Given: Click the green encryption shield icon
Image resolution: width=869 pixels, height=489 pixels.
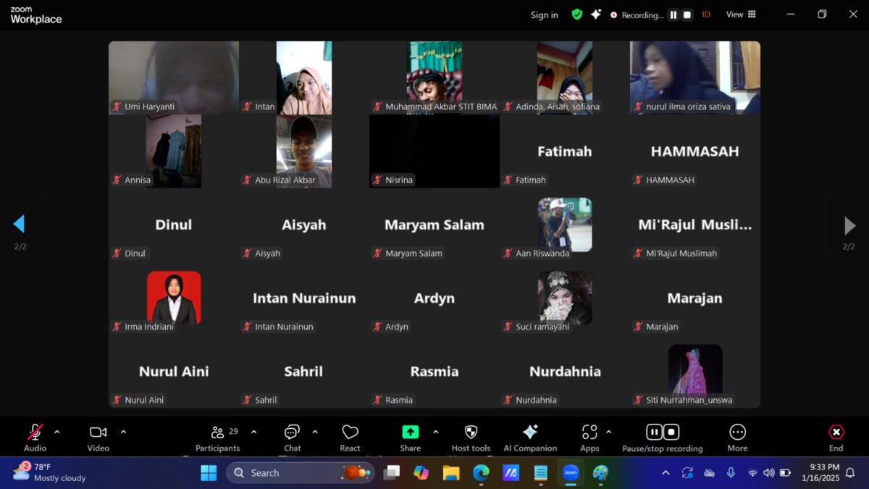Looking at the screenshot, I should pyautogui.click(x=577, y=14).
